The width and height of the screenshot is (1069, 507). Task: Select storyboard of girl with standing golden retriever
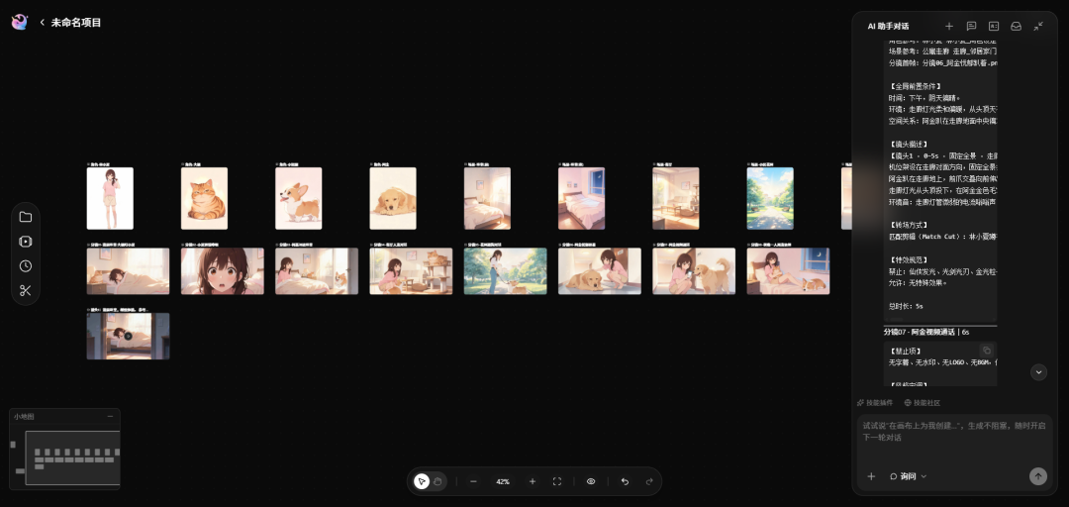pos(694,271)
